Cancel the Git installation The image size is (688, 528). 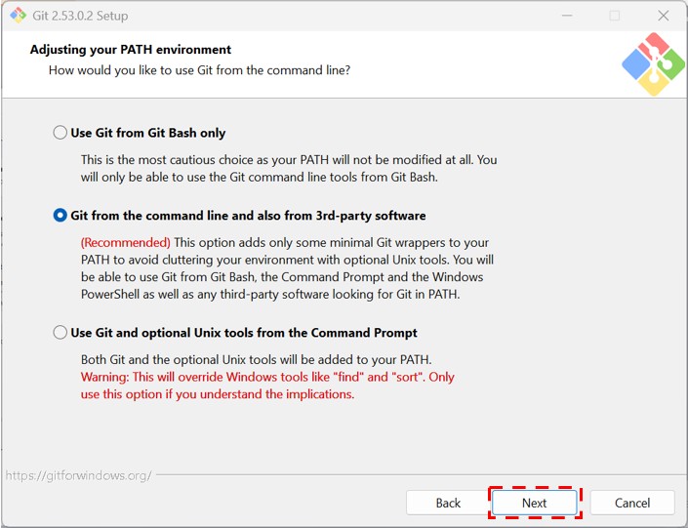click(632, 503)
